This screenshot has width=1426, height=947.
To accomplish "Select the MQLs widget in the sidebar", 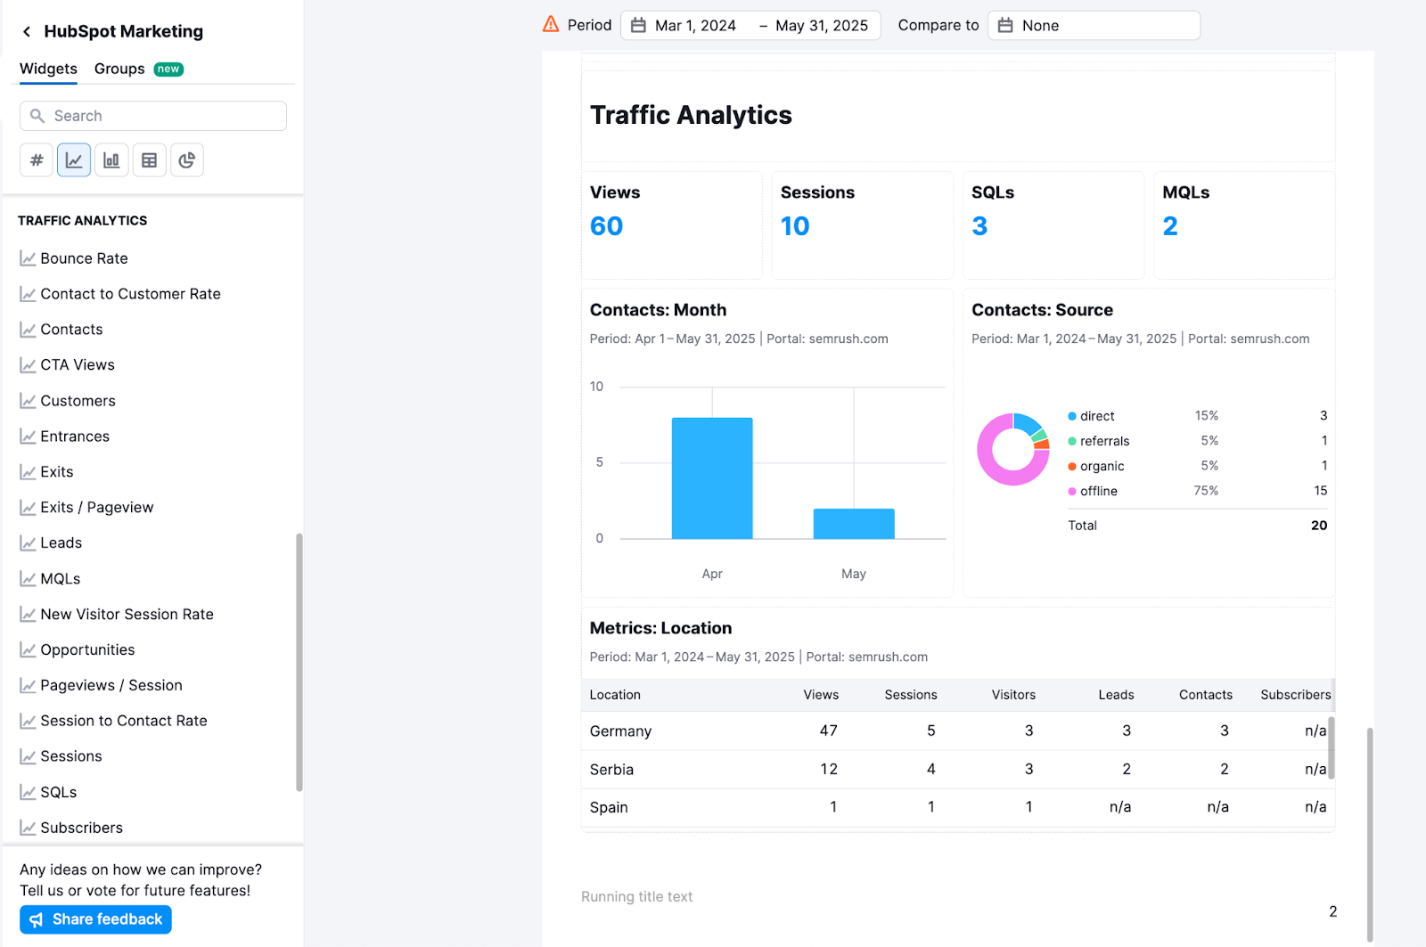I will pyautogui.click(x=60, y=578).
